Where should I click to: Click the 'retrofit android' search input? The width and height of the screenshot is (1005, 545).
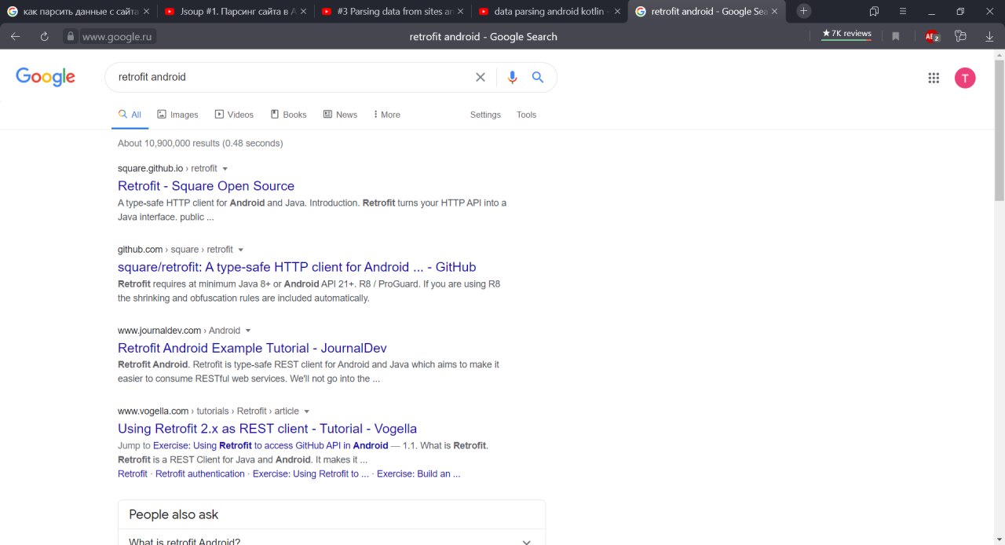pyautogui.click(x=291, y=77)
